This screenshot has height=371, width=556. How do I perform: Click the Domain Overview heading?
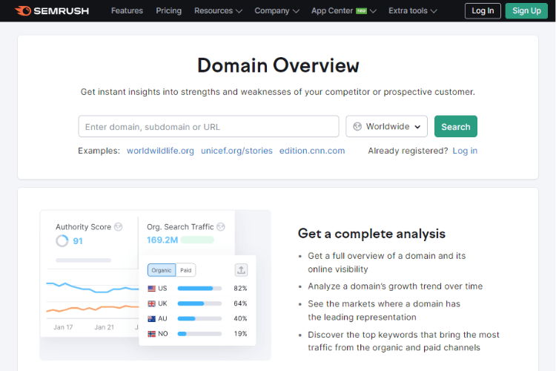pyautogui.click(x=278, y=65)
